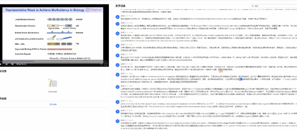Jump to the 20:01 timestamp

coord(131,111)
